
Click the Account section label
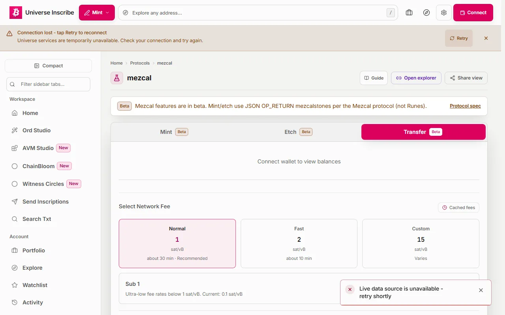coord(19,237)
